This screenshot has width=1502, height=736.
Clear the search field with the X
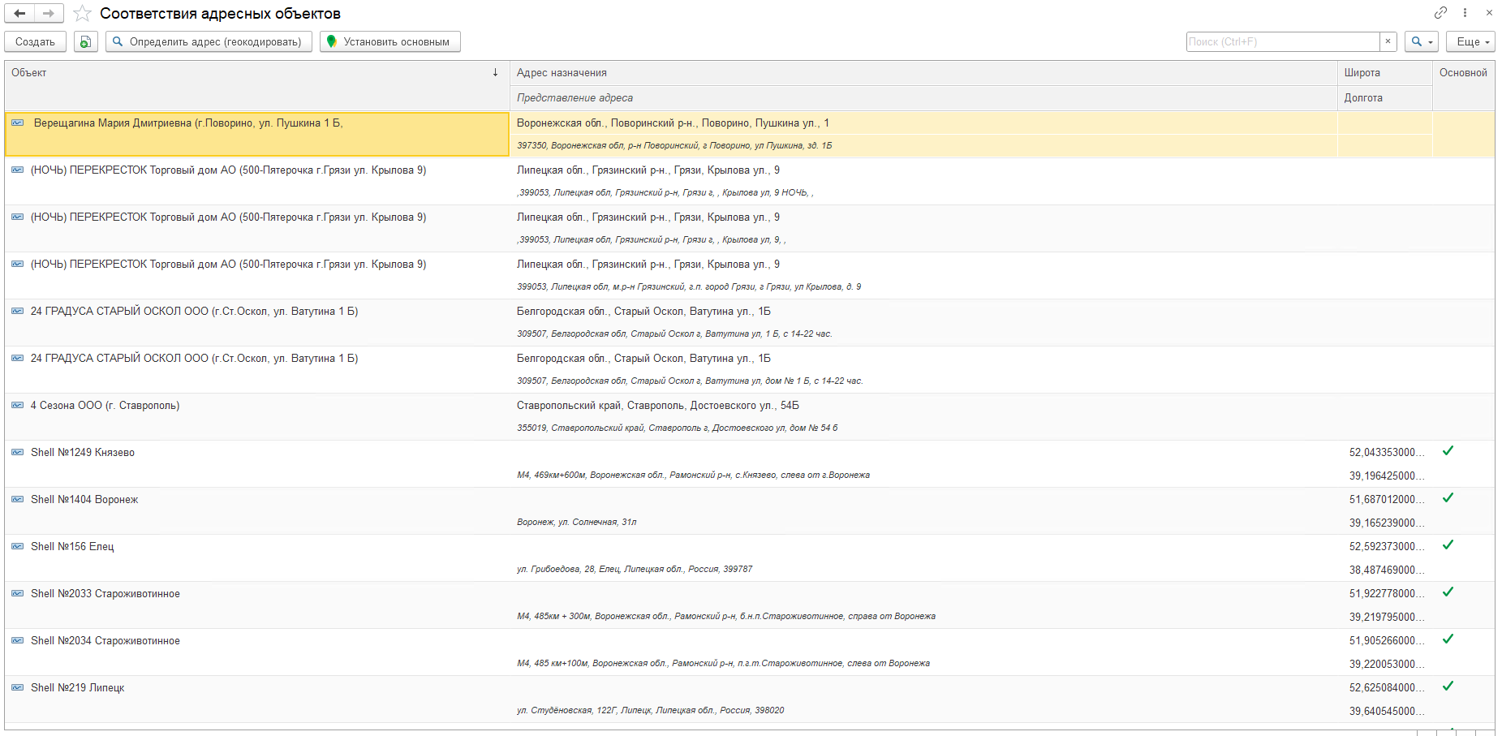tap(1388, 41)
